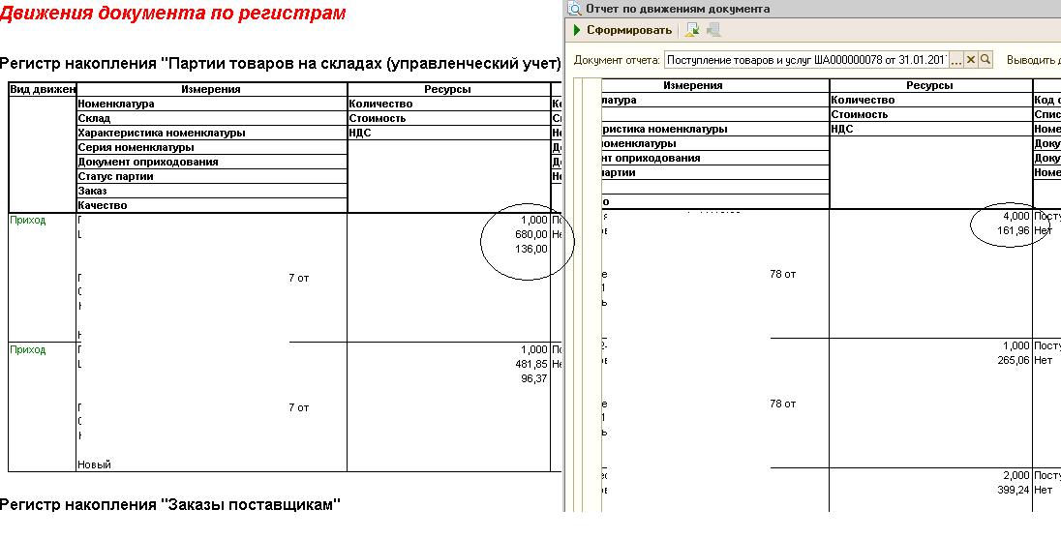The image size is (1061, 539).
Task: Click Ресурсы header in the left report
Action: coord(448,89)
